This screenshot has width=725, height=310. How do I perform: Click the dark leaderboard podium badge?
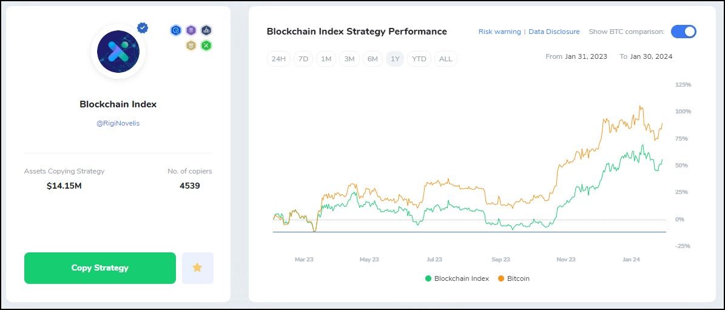pyautogui.click(x=206, y=30)
